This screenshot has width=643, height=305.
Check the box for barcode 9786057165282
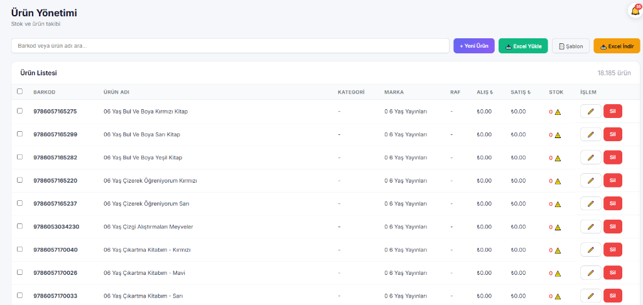point(19,157)
